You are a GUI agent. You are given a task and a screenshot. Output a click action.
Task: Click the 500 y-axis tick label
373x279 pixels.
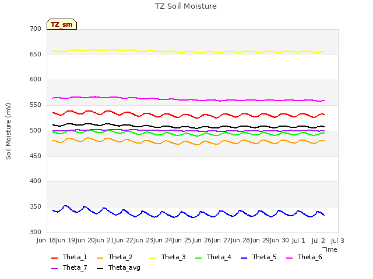tap(36, 130)
